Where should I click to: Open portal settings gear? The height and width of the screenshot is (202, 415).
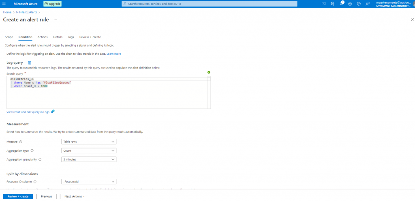tap(350, 4)
